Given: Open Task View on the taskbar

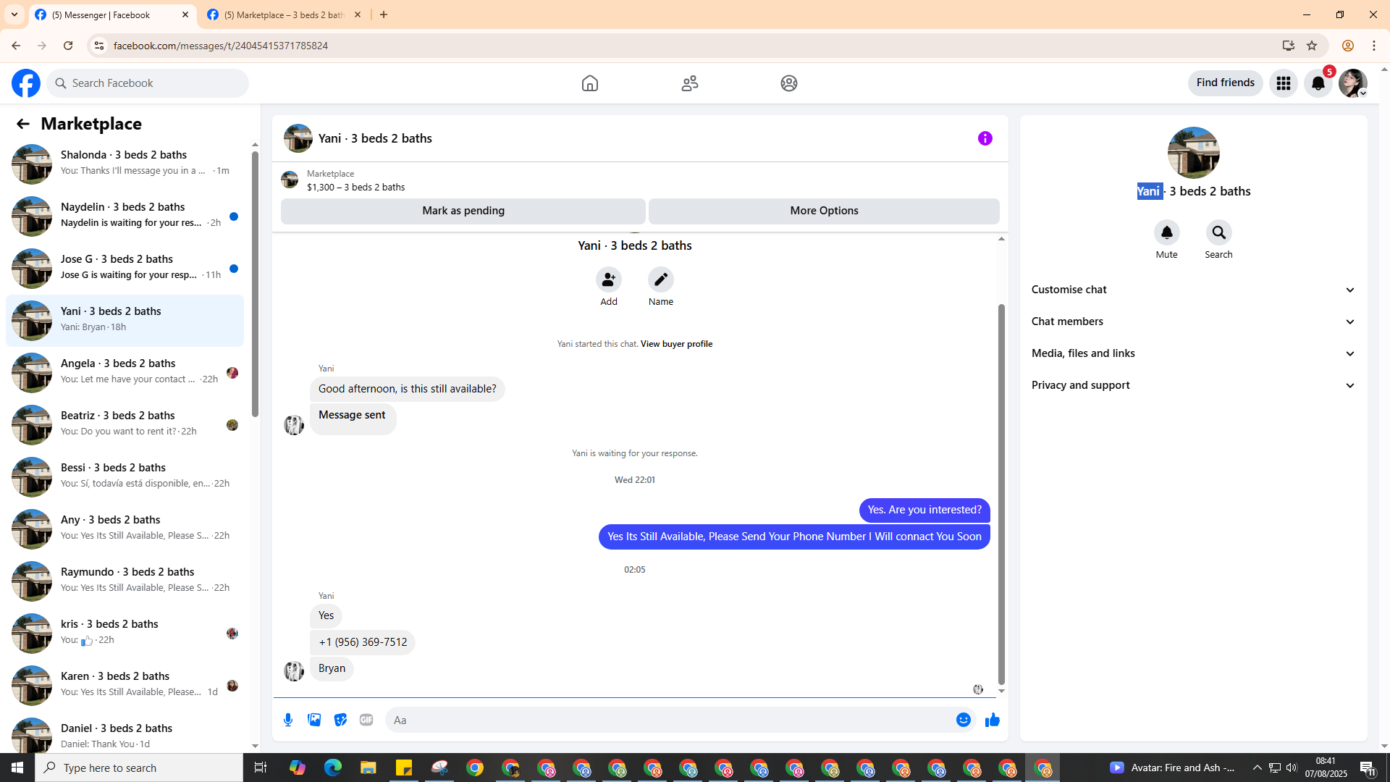Looking at the screenshot, I should [261, 768].
